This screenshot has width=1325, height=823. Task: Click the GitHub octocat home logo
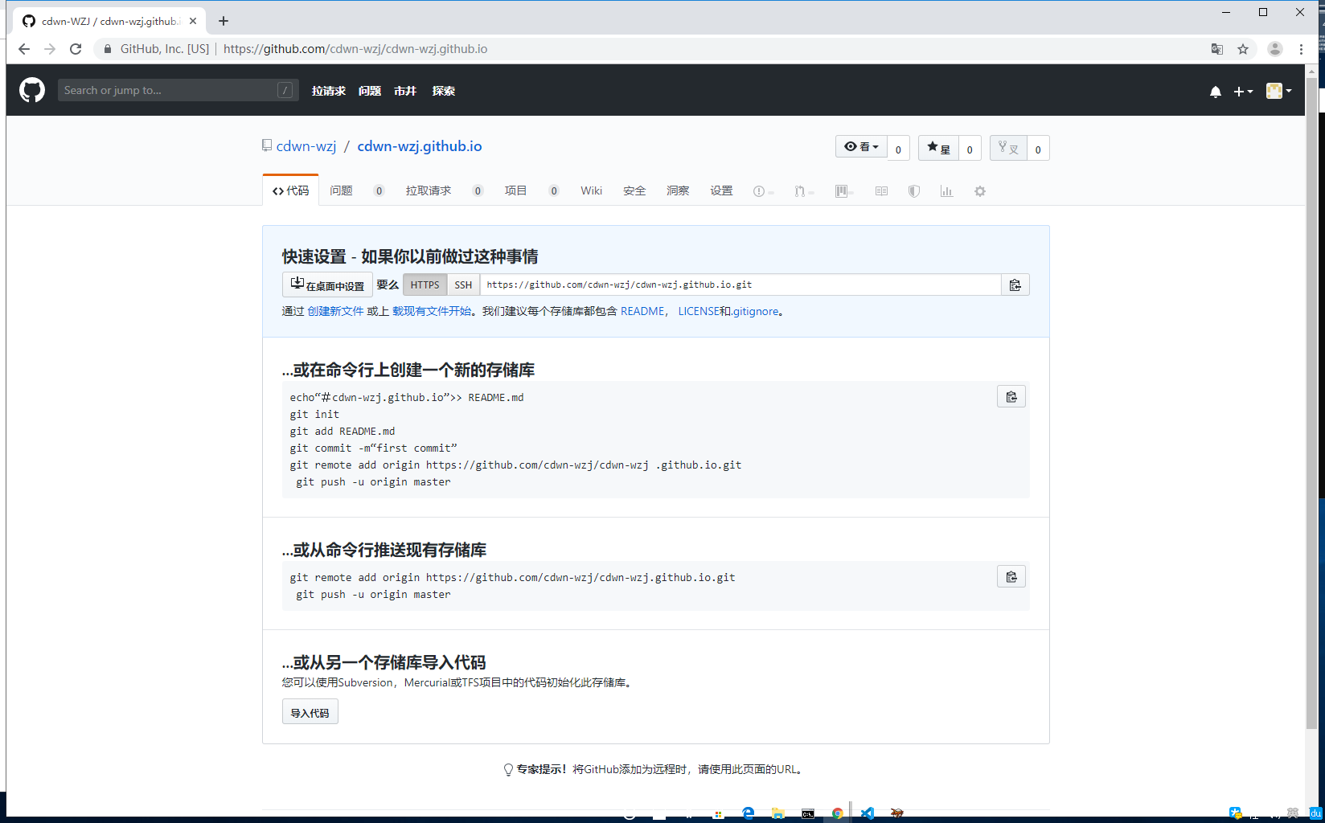pos(31,89)
